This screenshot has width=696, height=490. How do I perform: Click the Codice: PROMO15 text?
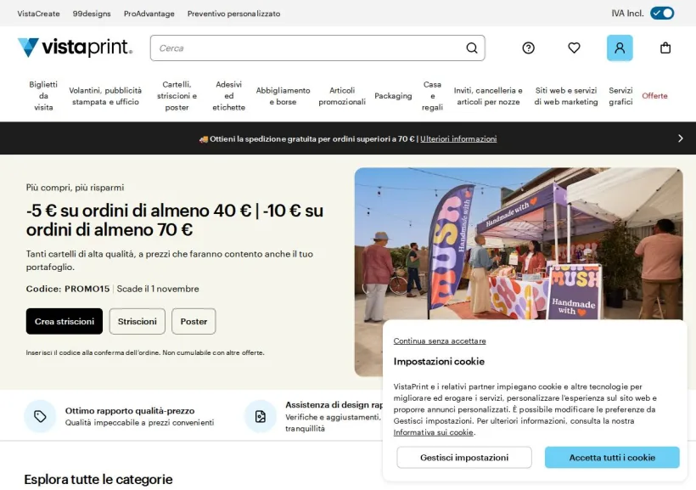pos(68,289)
